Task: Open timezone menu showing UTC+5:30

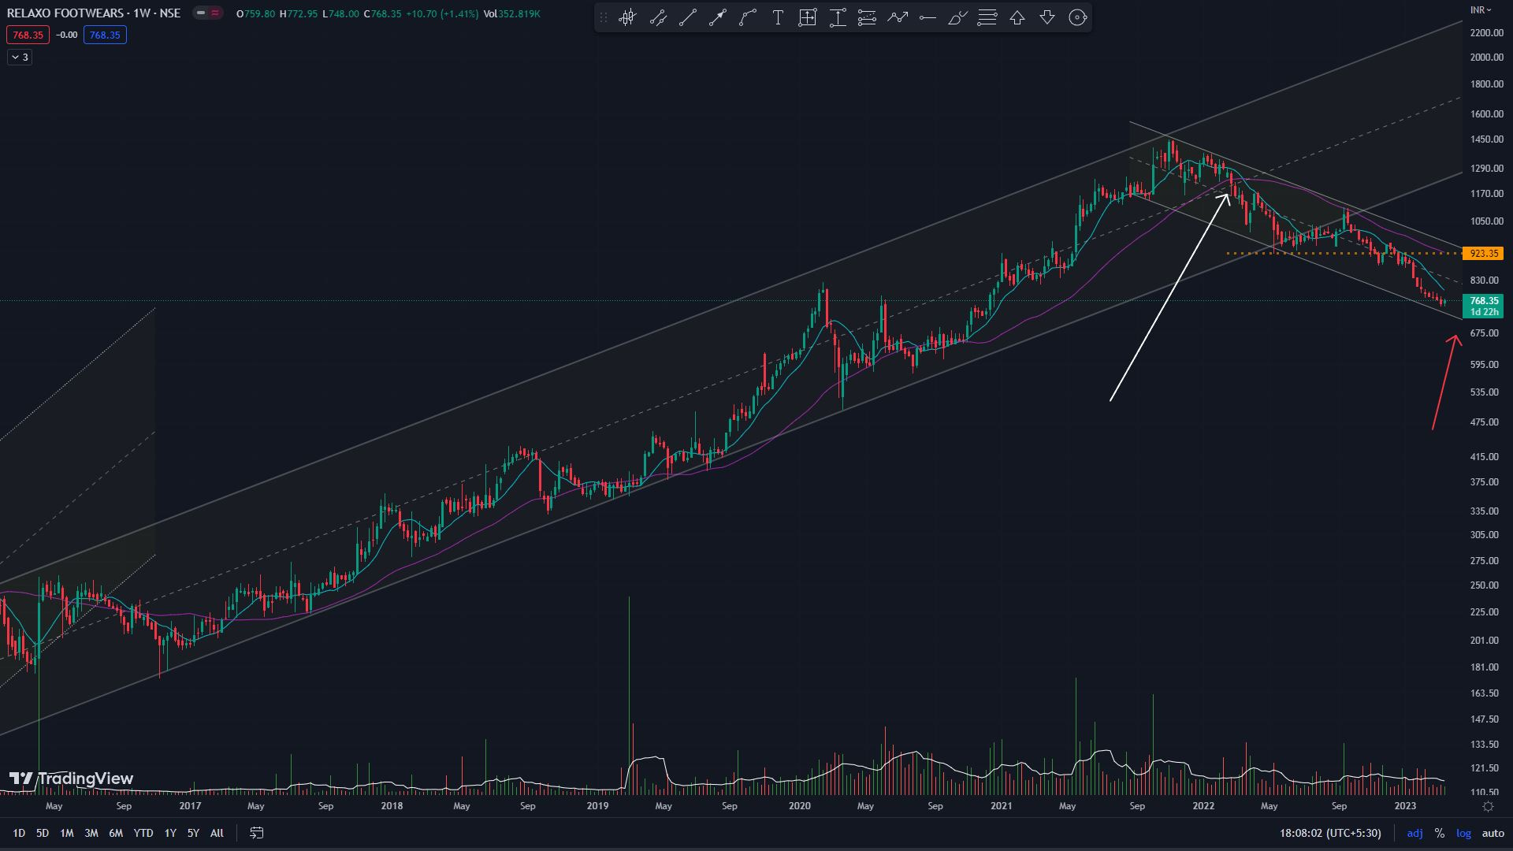Action: pyautogui.click(x=1330, y=833)
